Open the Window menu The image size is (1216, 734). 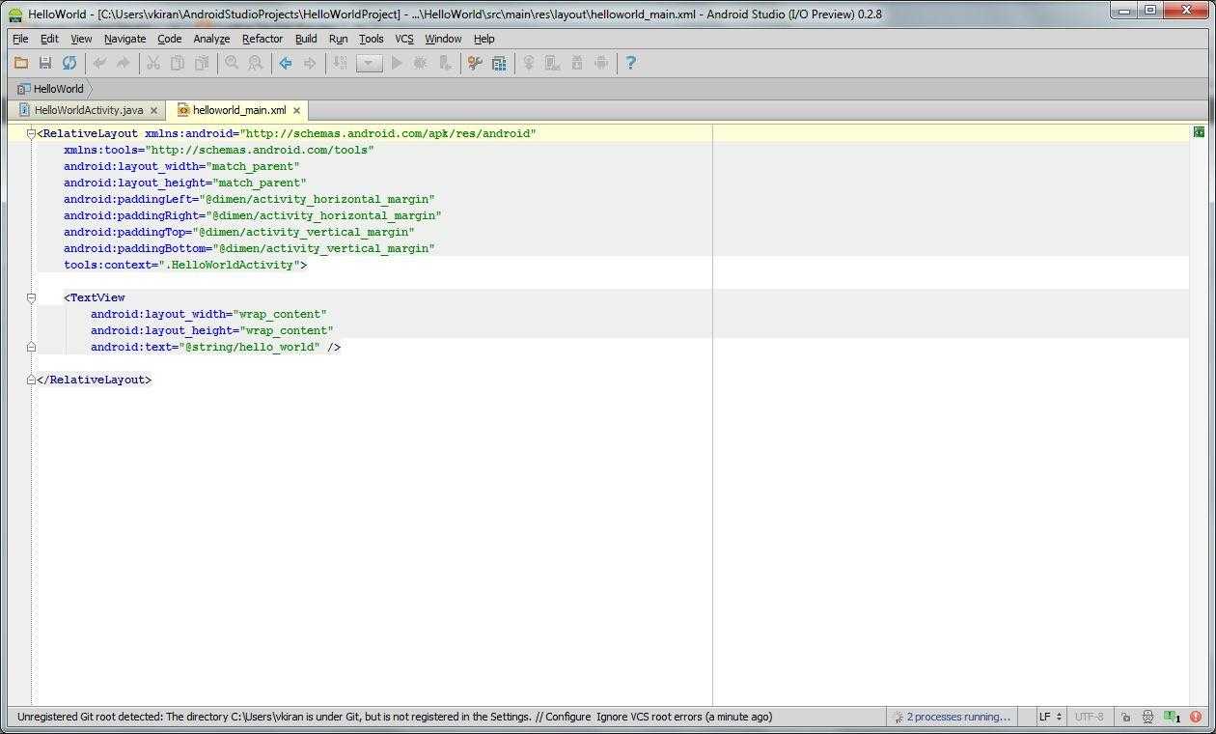point(443,39)
